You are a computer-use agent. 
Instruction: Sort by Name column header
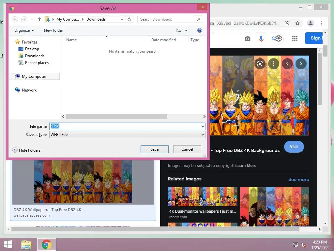tap(71, 40)
